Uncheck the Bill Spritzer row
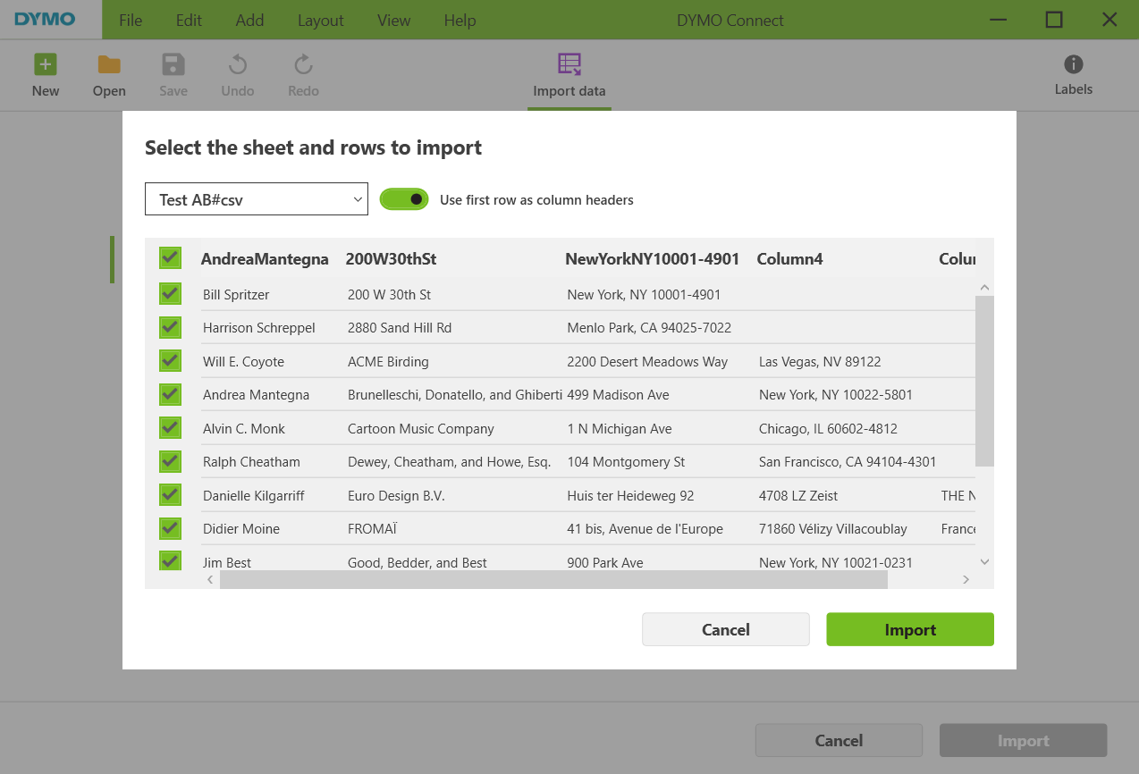Viewport: 1139px width, 774px height. pyautogui.click(x=170, y=294)
